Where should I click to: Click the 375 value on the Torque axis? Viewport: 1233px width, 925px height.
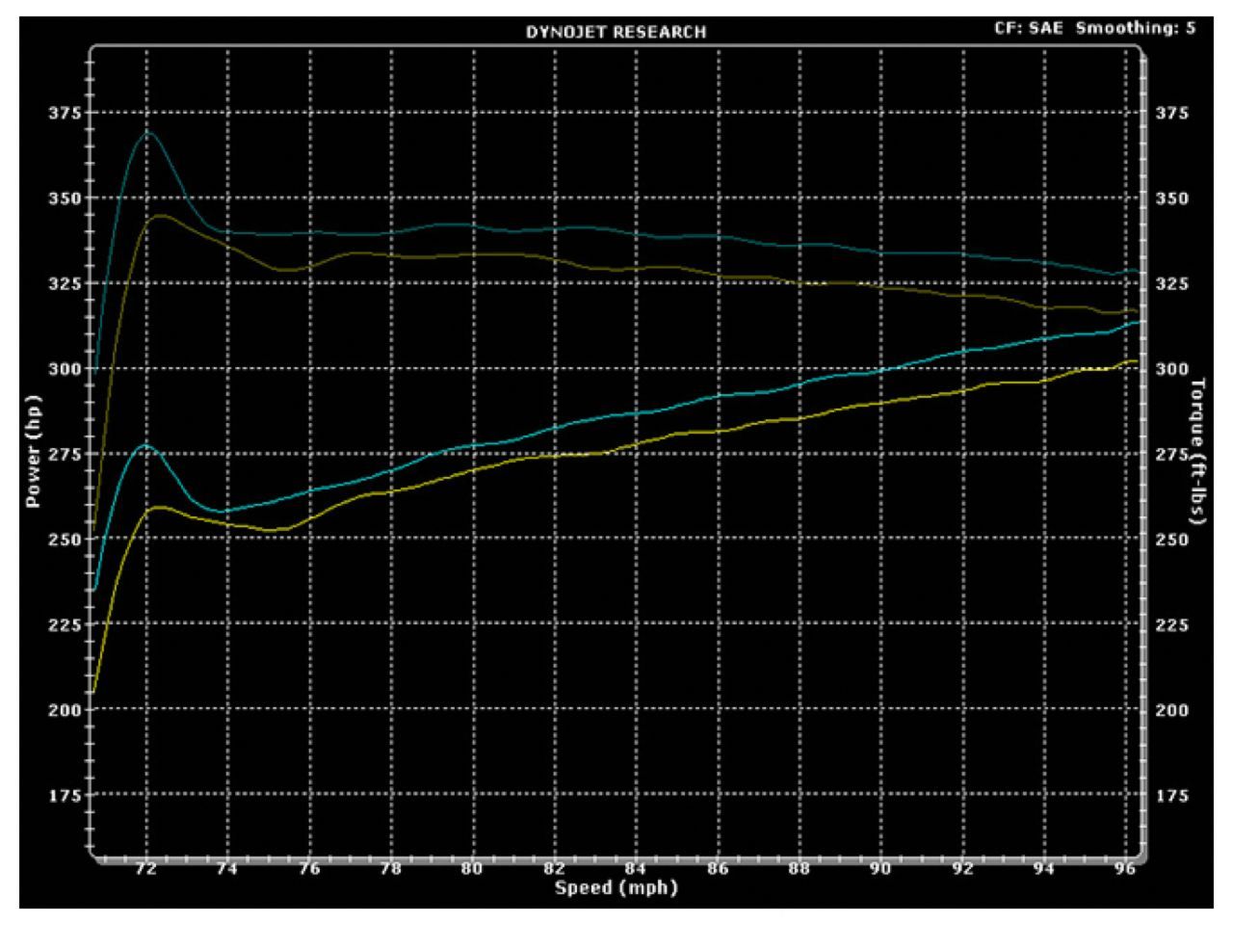coord(1172,113)
